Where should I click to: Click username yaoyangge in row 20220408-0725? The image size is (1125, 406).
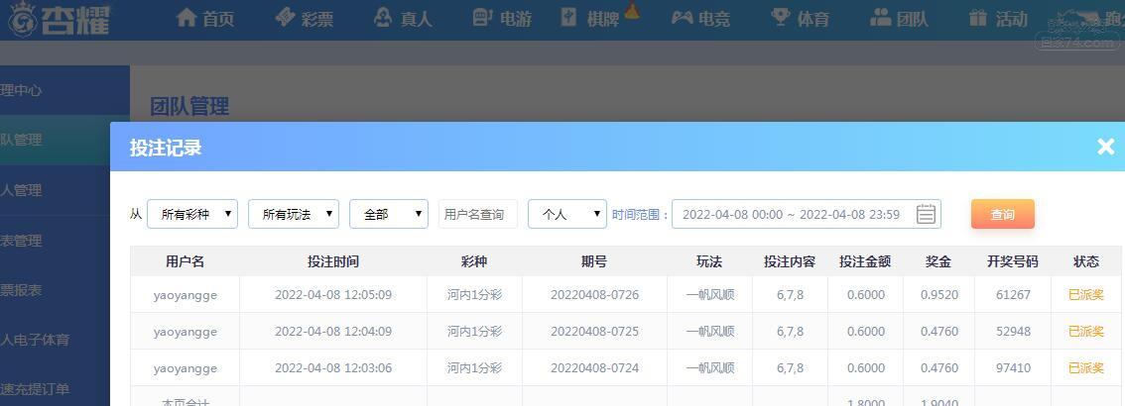coord(186,332)
